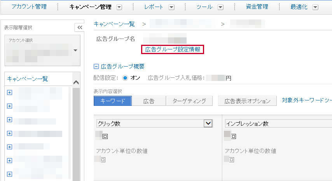
Task: Open the 対象外キーワードツール link
Action: pyautogui.click(x=307, y=100)
